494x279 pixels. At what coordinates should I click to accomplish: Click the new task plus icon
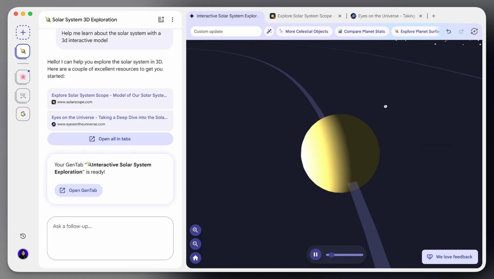[x=23, y=33]
